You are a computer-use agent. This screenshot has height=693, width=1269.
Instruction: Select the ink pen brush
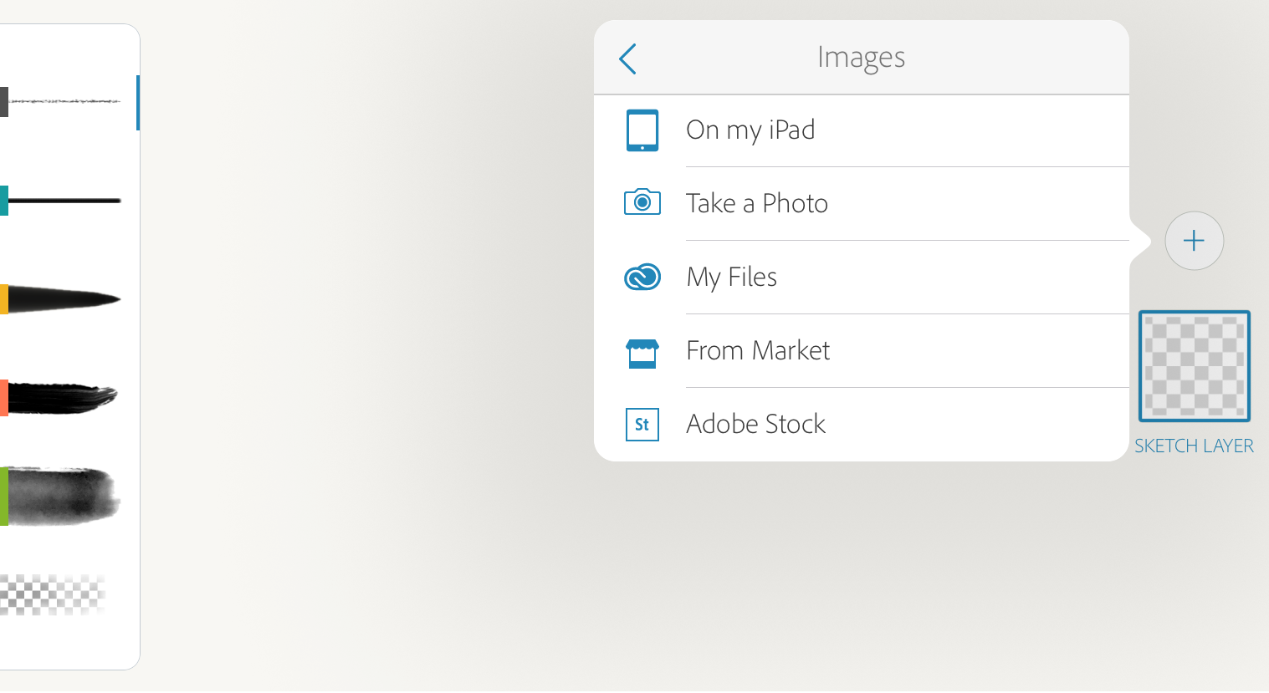[59, 201]
